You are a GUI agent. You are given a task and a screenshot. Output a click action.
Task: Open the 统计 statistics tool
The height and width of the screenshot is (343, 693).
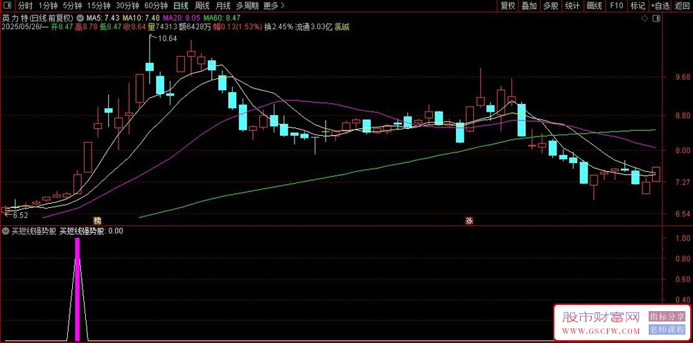pyautogui.click(x=572, y=6)
